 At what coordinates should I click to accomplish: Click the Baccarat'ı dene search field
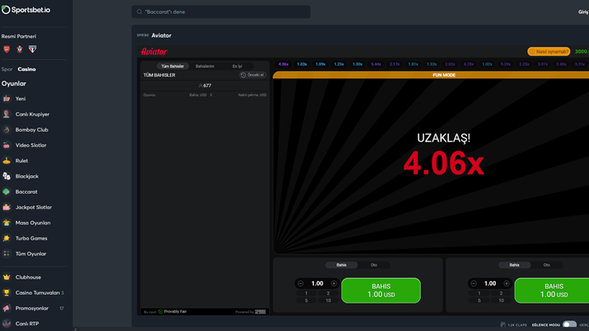(221, 11)
